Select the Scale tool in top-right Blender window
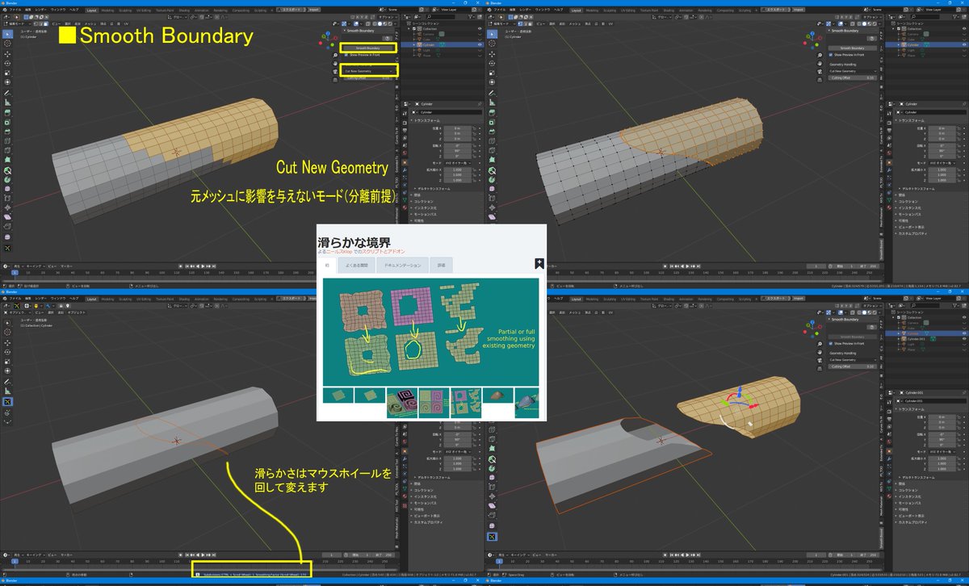 tap(492, 73)
